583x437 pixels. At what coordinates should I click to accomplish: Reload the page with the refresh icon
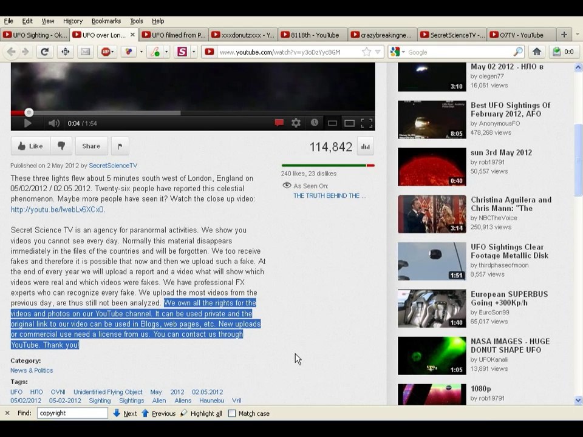[44, 52]
